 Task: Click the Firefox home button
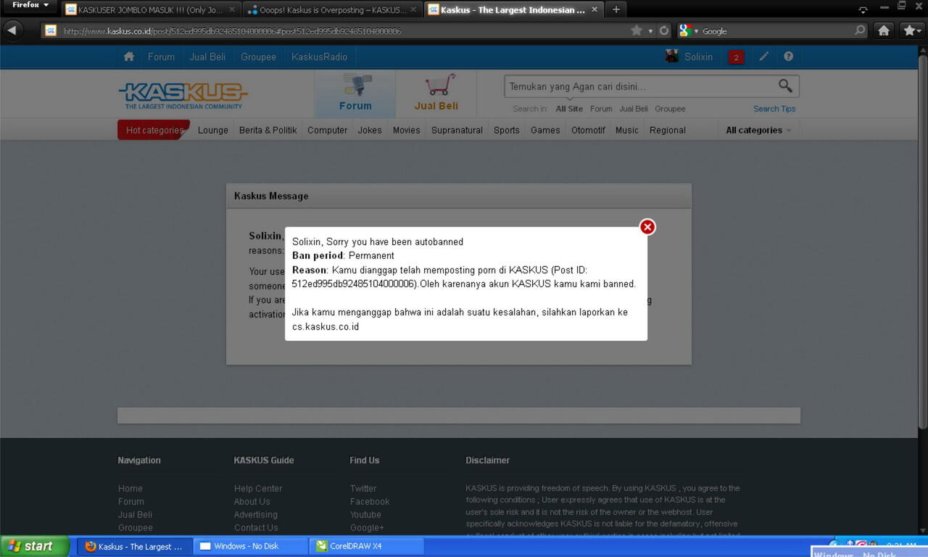pos(884,30)
